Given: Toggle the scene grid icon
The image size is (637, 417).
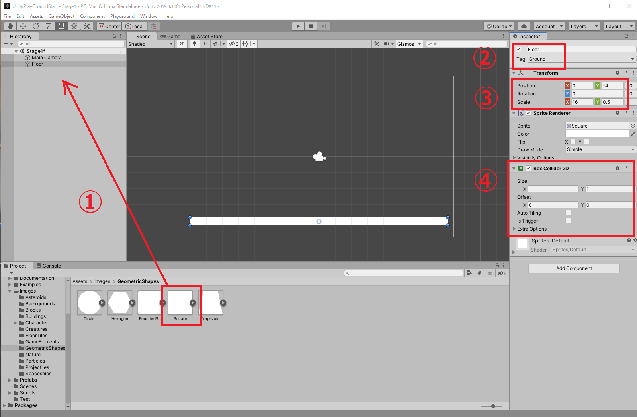Looking at the screenshot, I should (x=245, y=44).
